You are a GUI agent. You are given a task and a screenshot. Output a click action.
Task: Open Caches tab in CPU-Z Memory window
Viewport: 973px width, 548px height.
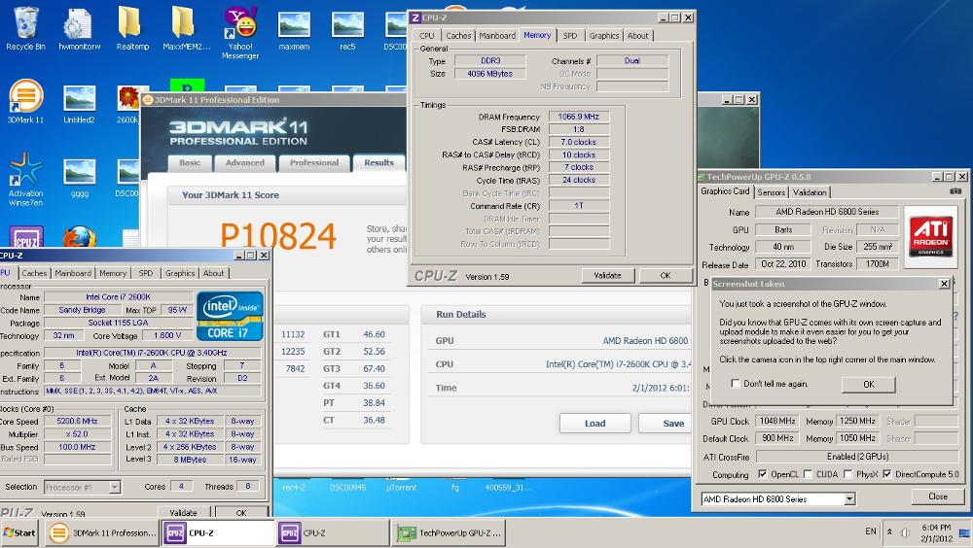[458, 36]
